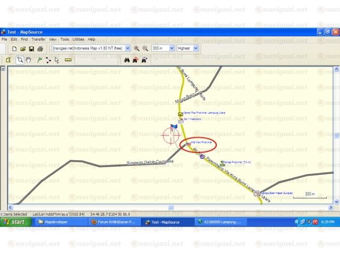Image resolution: width=340 pixels, height=255 pixels.
Task: Select the Waypoint flag tool
Action: click(40, 60)
